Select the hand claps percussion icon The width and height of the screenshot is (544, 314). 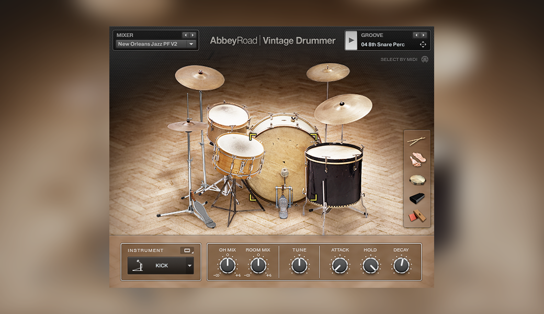point(417,160)
